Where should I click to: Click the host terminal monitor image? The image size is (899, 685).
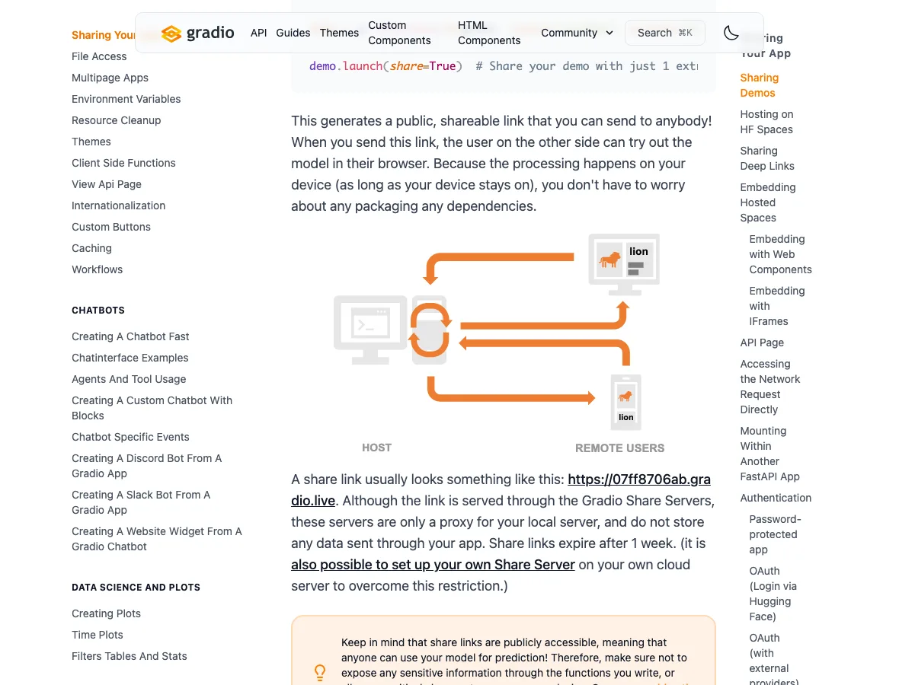(x=370, y=330)
